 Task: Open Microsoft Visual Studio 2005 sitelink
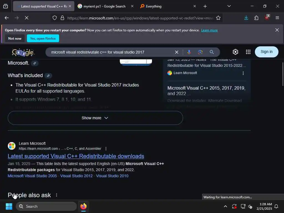[x=32, y=176]
